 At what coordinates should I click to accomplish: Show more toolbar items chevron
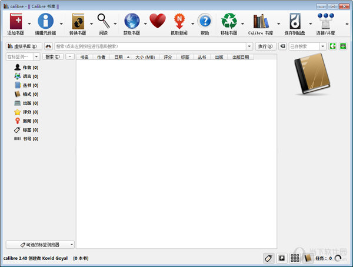coord(347,24)
